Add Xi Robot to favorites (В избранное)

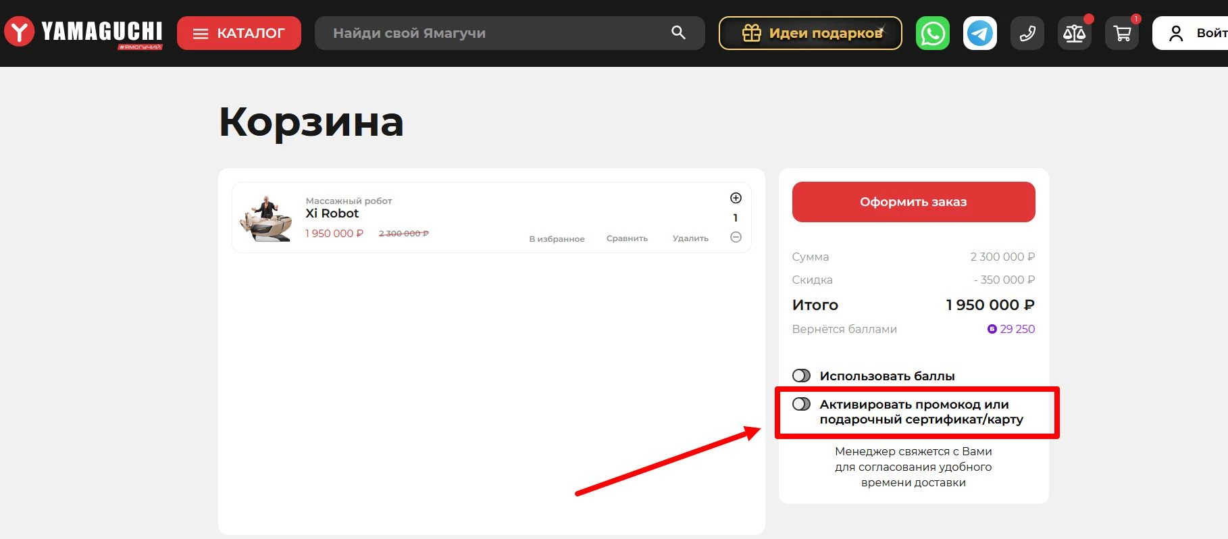(557, 238)
